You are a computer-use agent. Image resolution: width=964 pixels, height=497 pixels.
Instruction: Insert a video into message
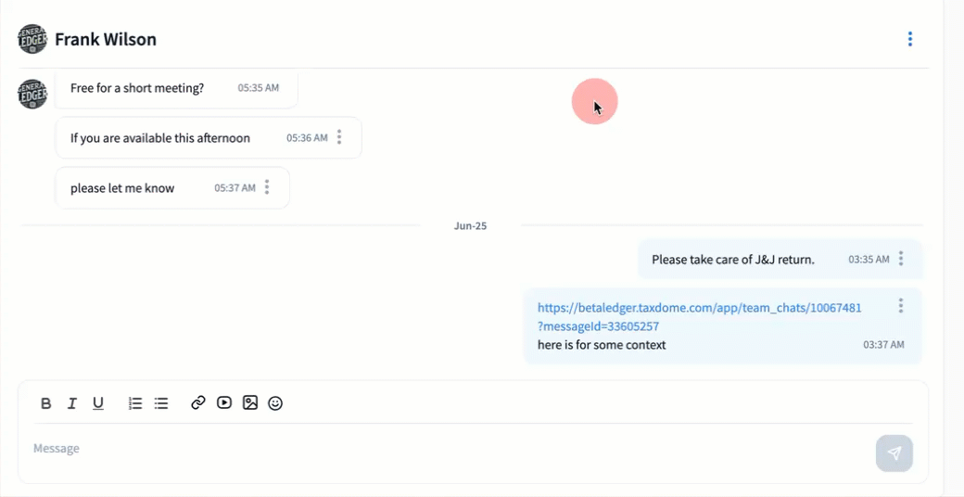click(x=224, y=403)
